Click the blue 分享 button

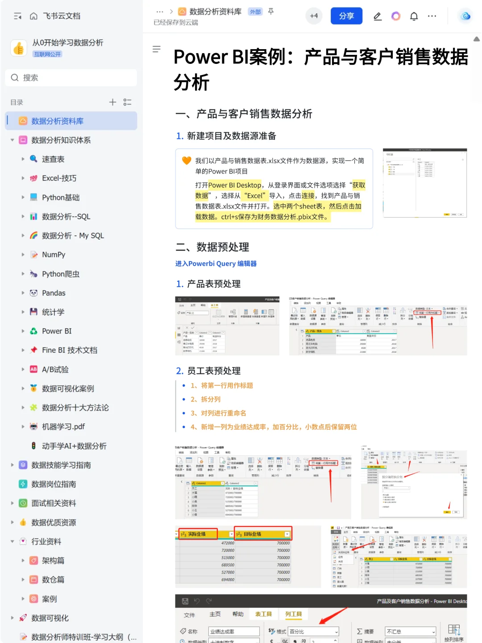[x=346, y=16]
